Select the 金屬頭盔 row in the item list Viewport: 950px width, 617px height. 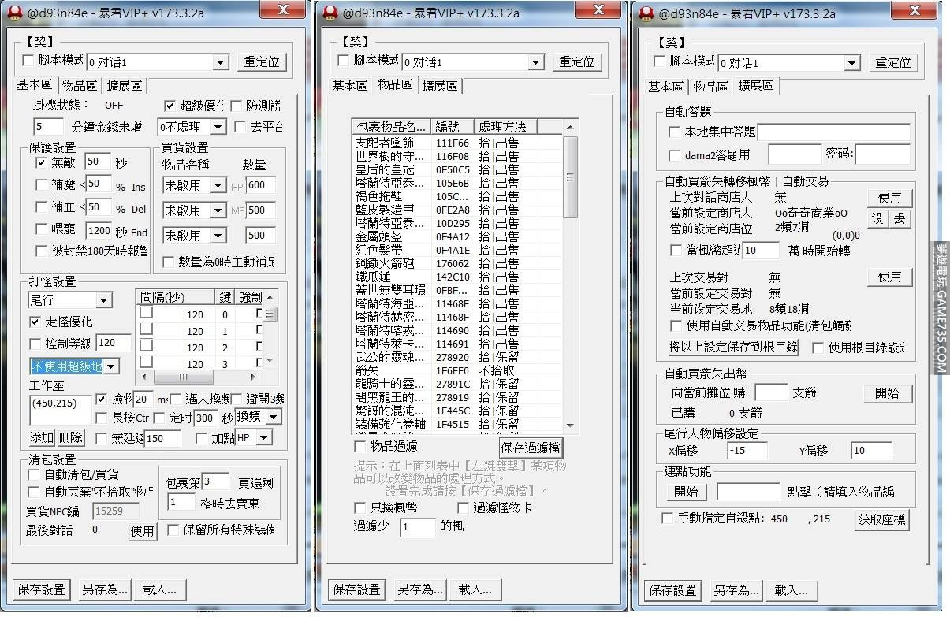pos(457,236)
